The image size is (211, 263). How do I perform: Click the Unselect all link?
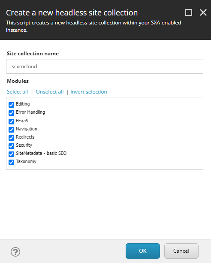[50, 92]
